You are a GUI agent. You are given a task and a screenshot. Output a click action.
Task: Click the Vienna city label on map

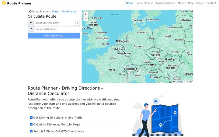(x=163, y=61)
